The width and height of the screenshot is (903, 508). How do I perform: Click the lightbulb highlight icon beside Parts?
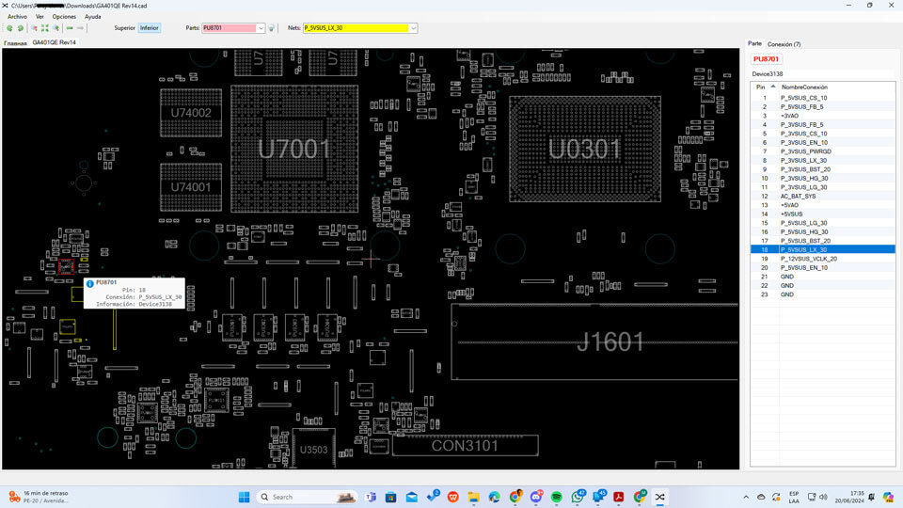click(271, 27)
